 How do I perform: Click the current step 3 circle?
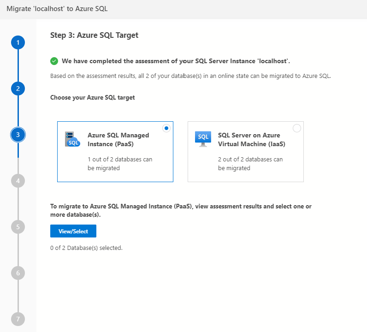point(18,135)
